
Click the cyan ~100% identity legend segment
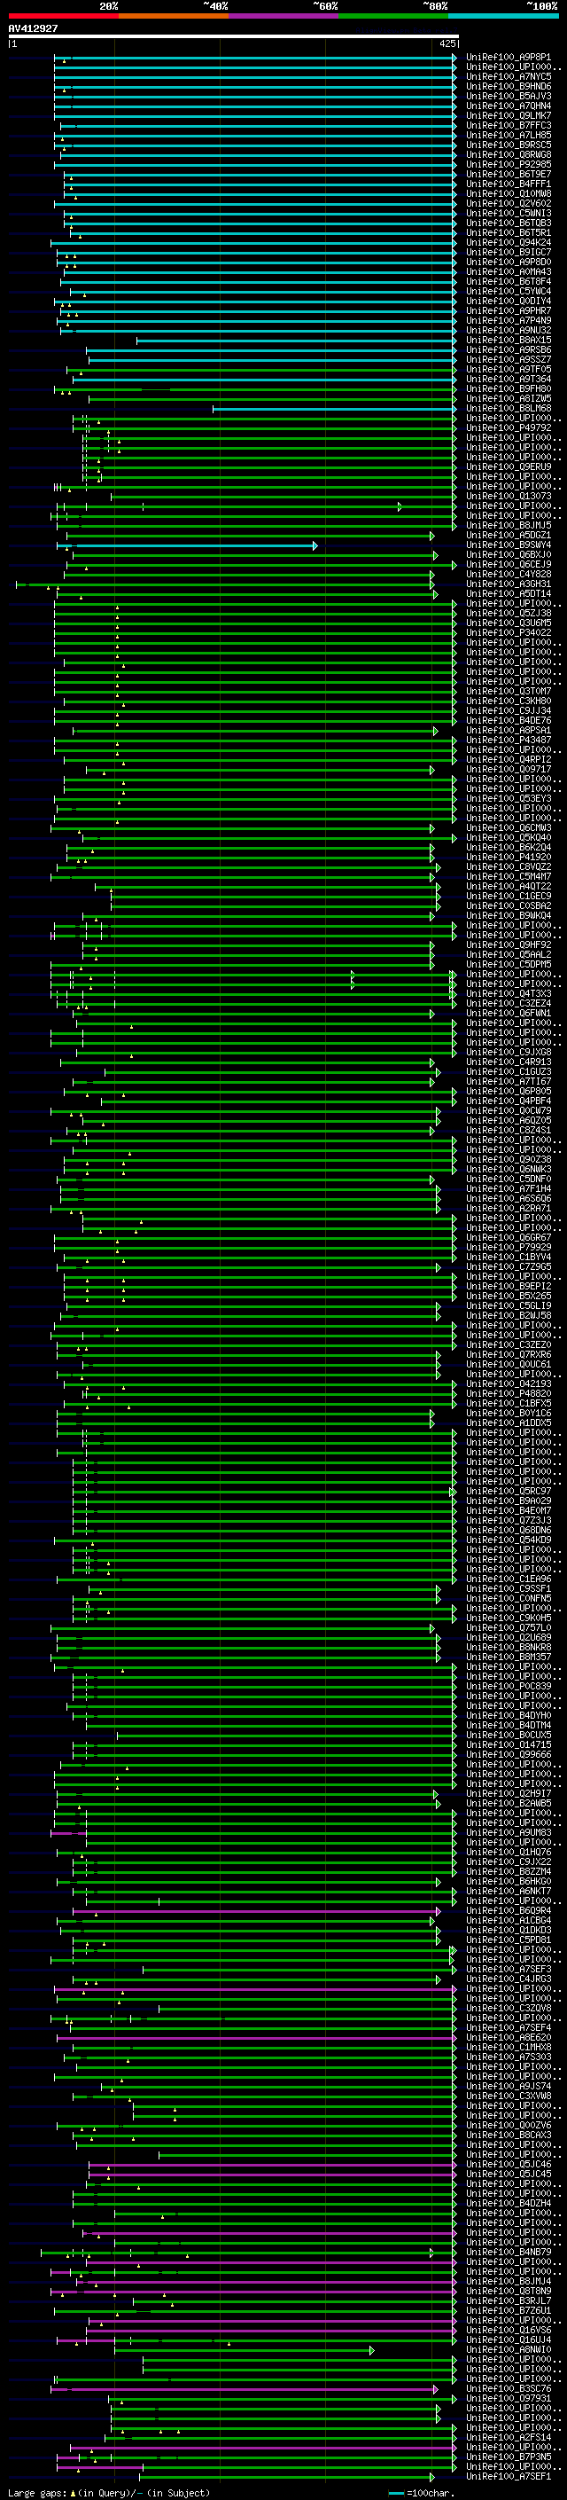click(x=504, y=16)
